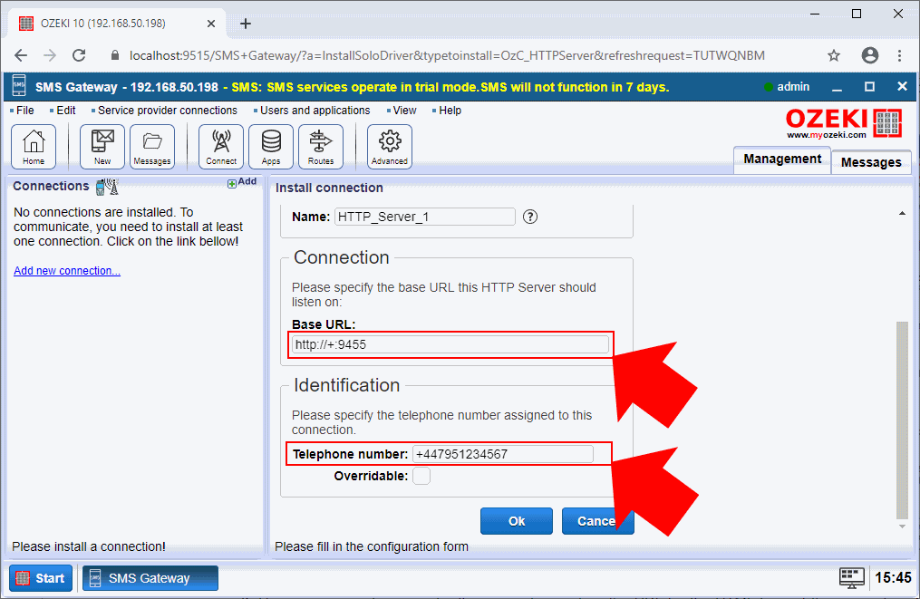The width and height of the screenshot is (920, 599).
Task: View site information via the lock icon
Action: (x=115, y=55)
